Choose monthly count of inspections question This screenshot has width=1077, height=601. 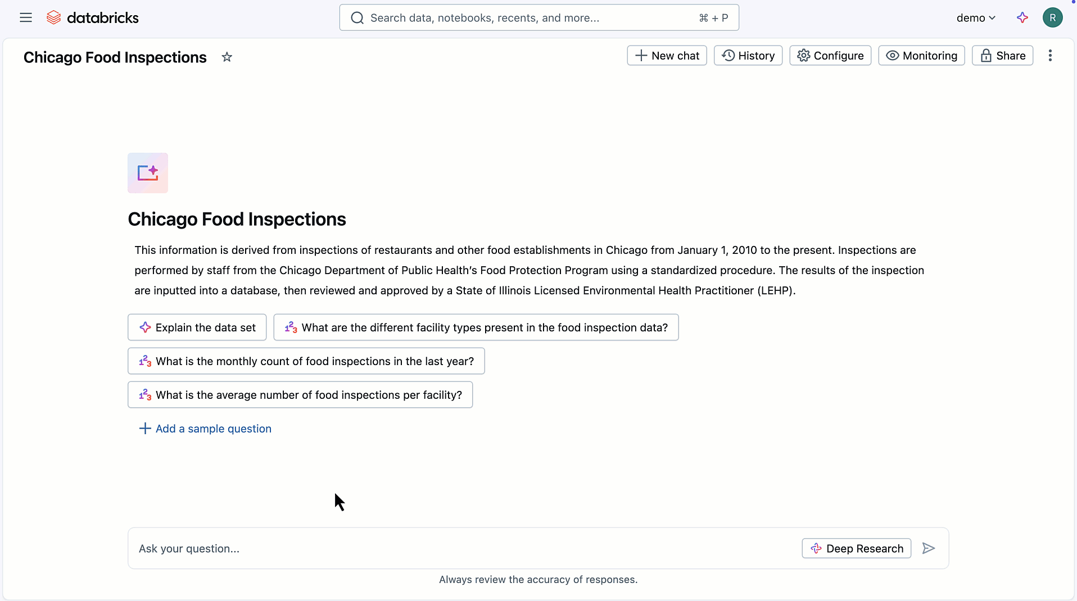(306, 361)
